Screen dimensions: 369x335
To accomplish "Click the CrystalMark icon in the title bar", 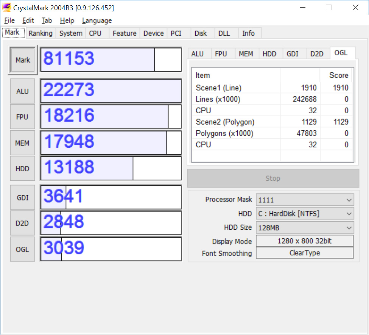I will click(x=6, y=7).
